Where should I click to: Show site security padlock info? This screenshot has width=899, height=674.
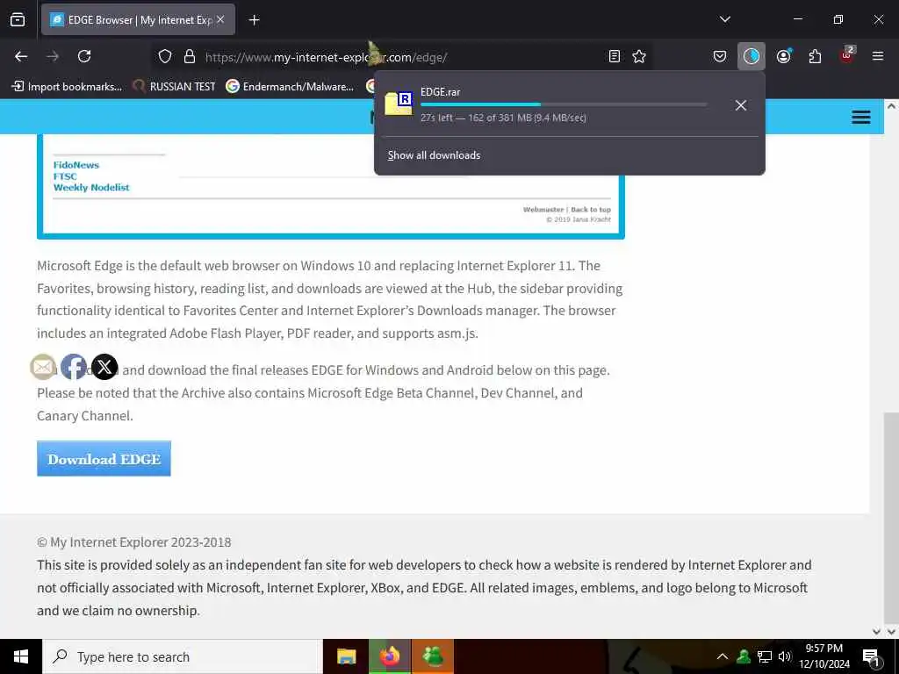point(190,57)
